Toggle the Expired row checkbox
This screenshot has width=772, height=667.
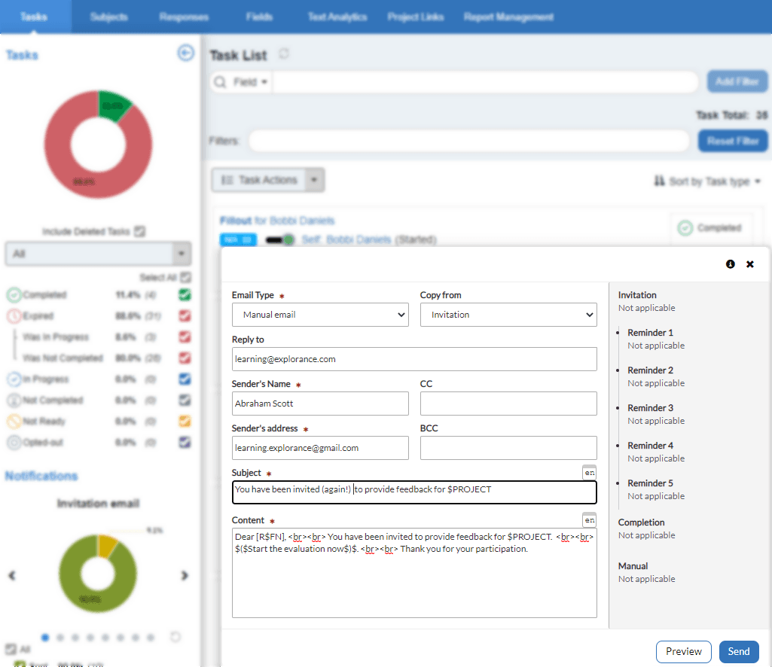coord(185,315)
